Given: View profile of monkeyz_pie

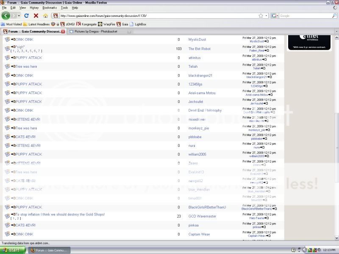Looking at the screenshot, I should [x=198, y=128].
